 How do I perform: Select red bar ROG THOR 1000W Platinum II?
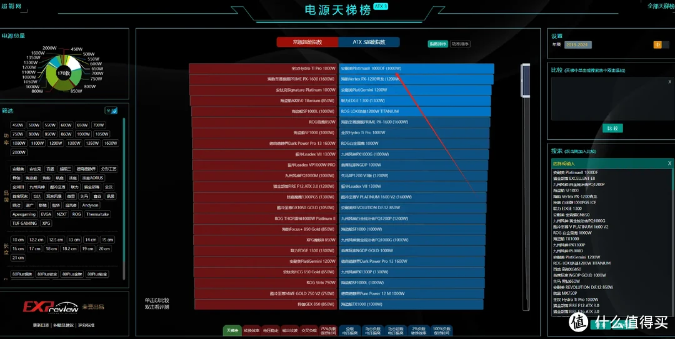point(265,219)
